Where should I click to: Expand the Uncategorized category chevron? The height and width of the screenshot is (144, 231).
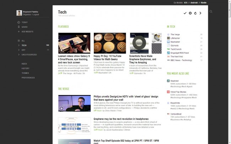(19, 55)
